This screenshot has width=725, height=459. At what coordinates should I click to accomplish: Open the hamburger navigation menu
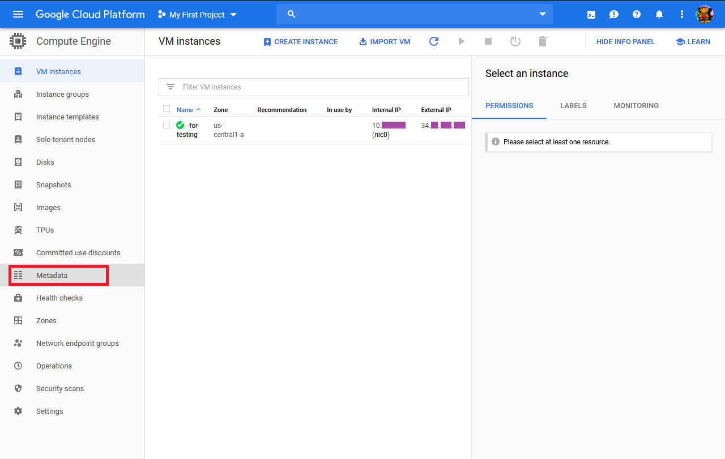18,14
